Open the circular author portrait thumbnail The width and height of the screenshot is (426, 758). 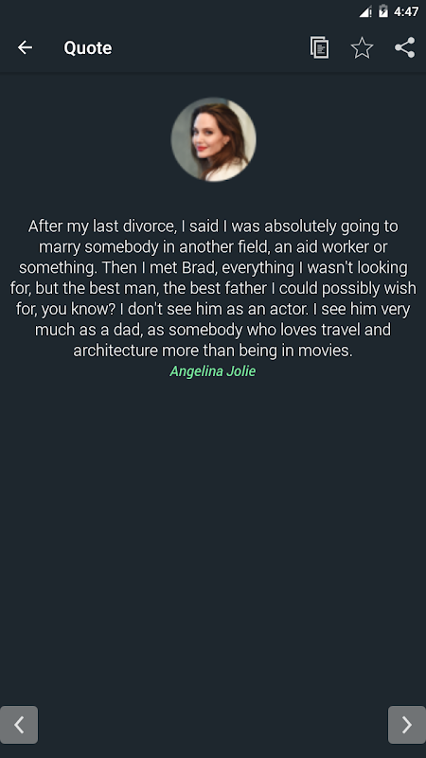coord(213,139)
